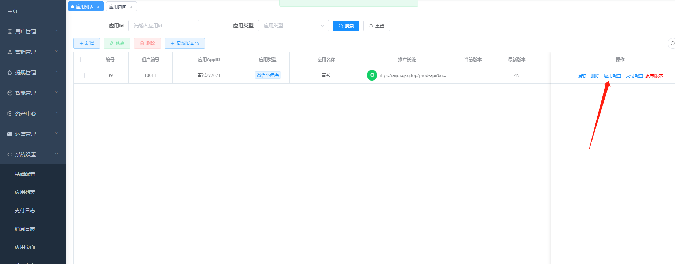Click the 最新版本45 button
This screenshot has width=675, height=264.
[x=185, y=43]
